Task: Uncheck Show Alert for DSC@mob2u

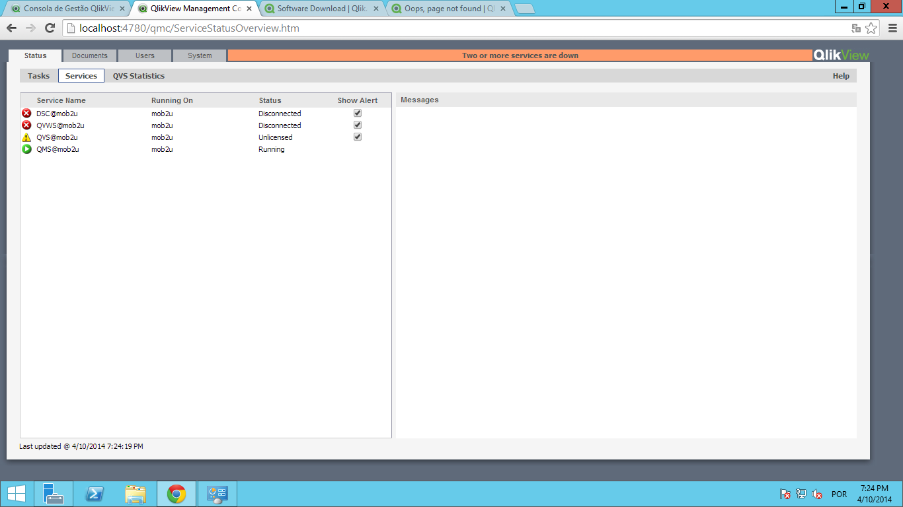Action: (x=358, y=114)
